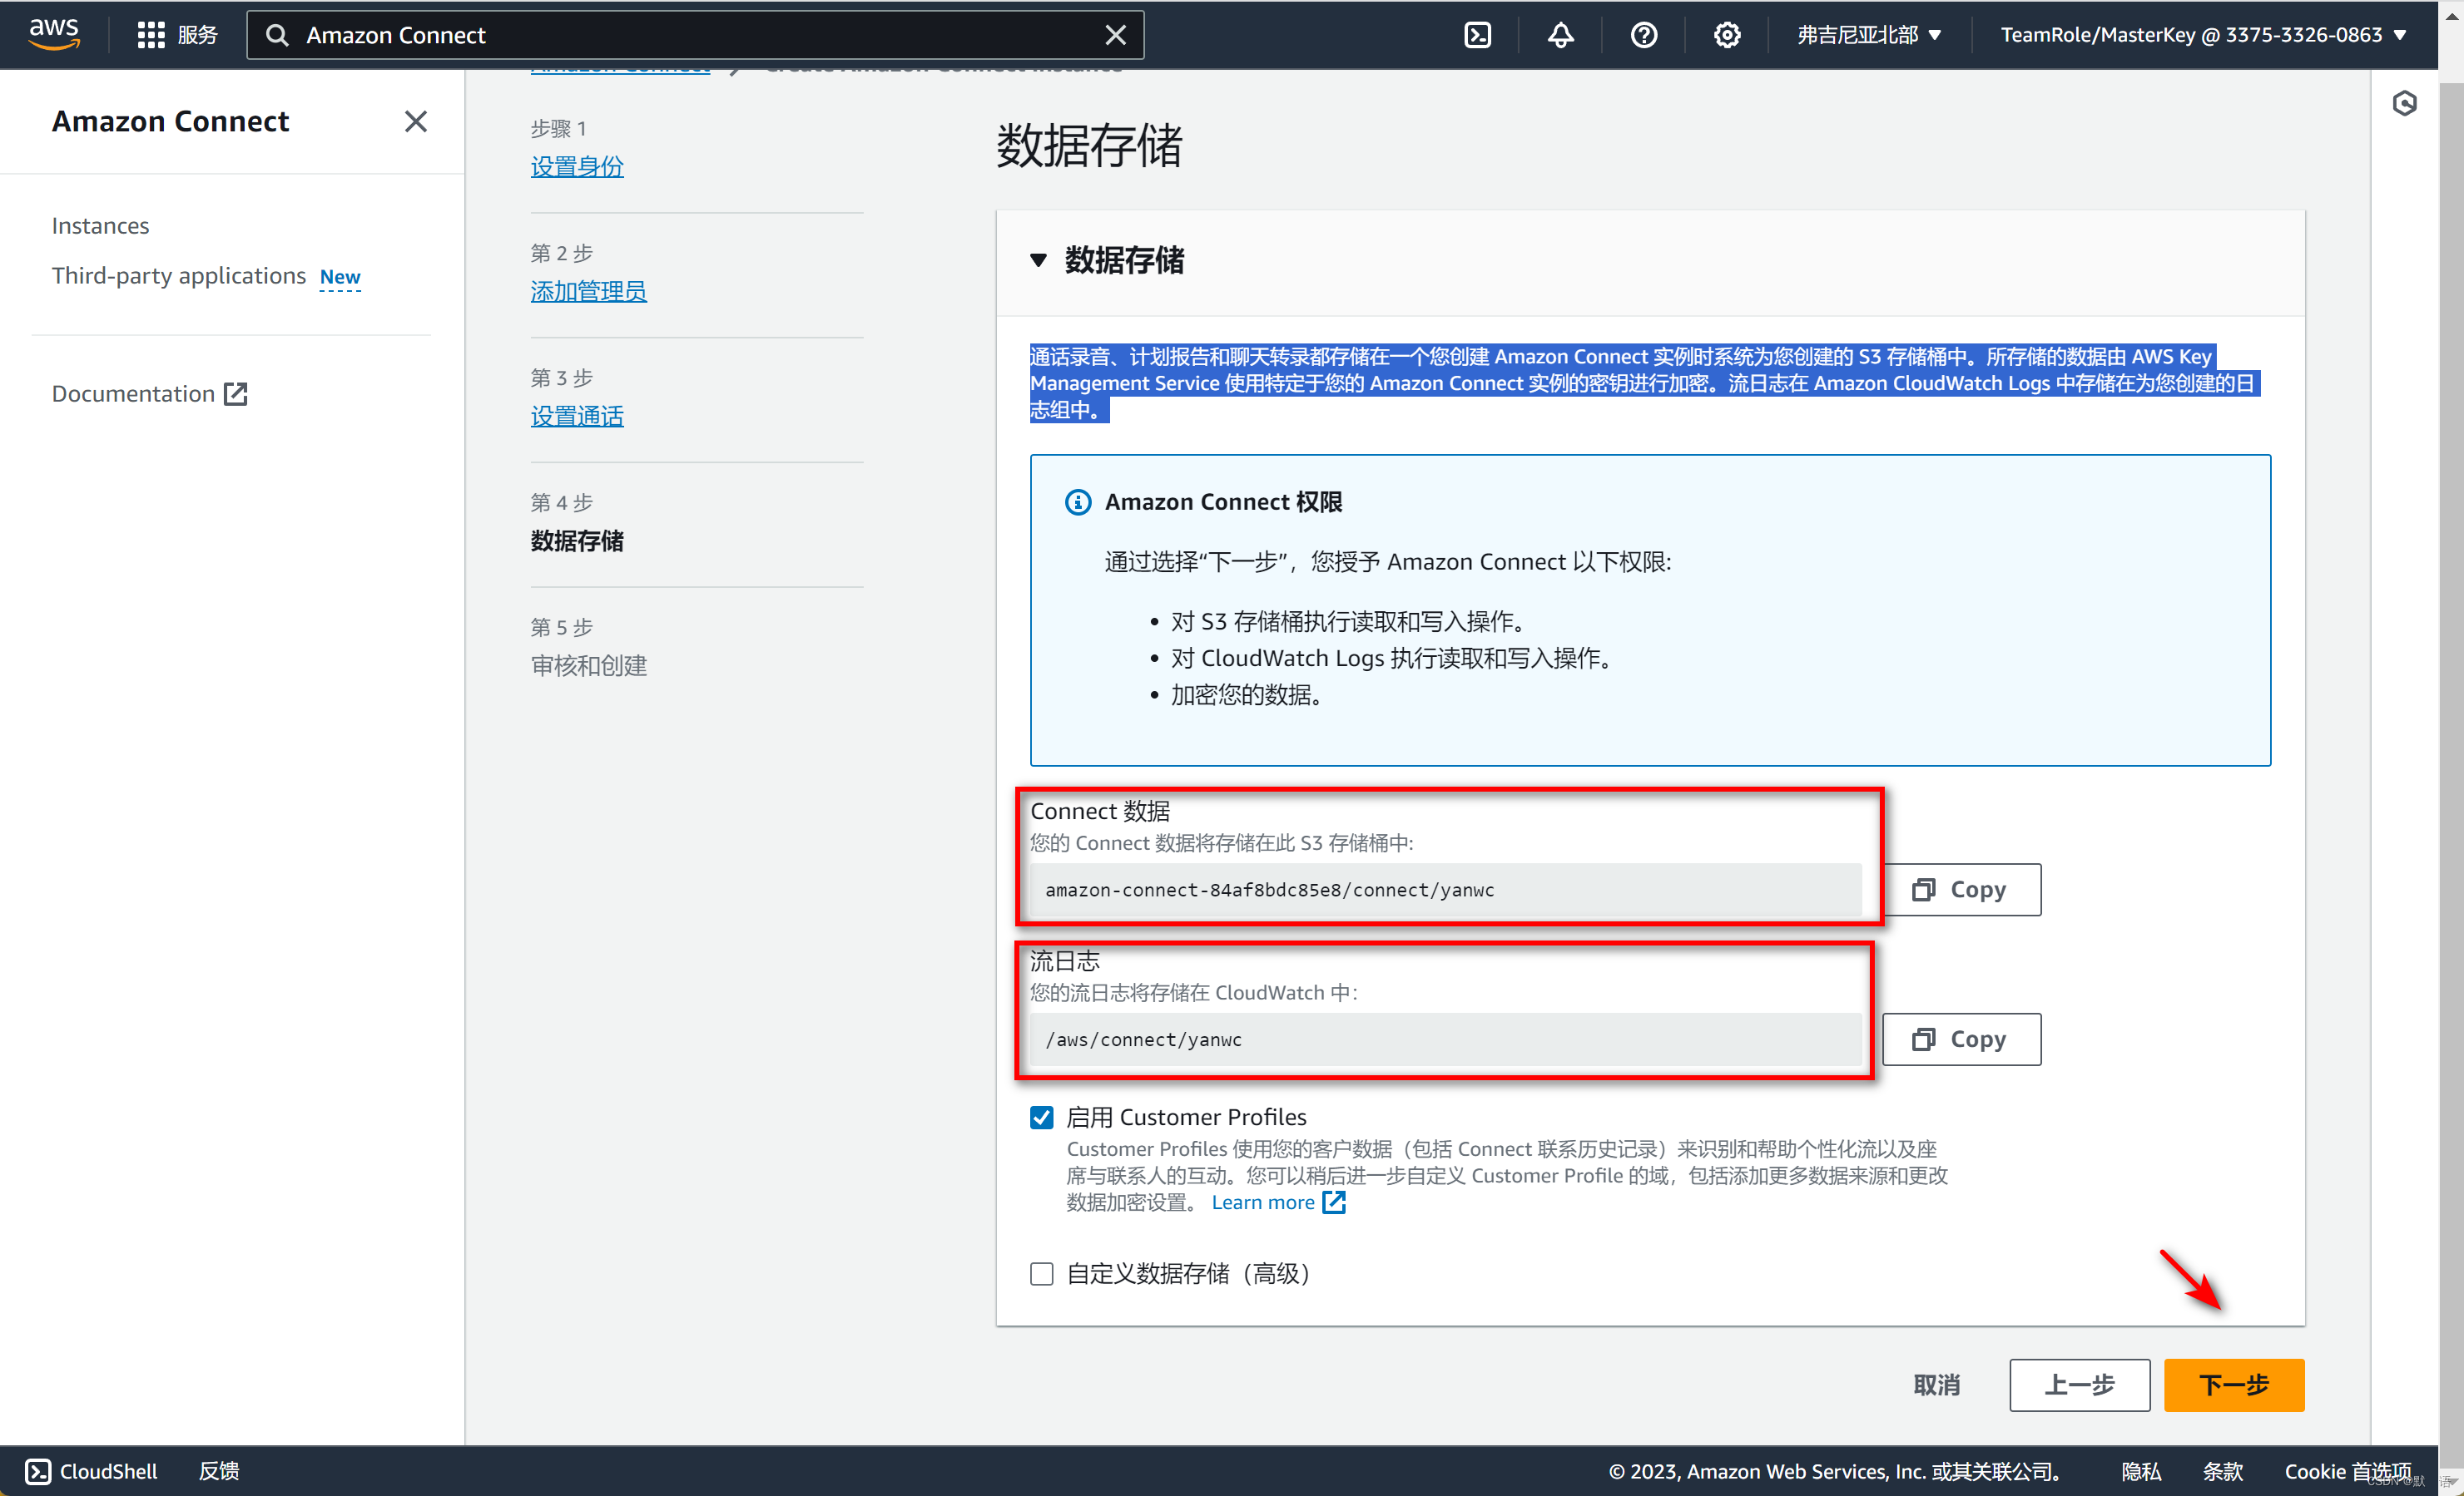Click the Amazon Connect breadcrumb link
The height and width of the screenshot is (1496, 2464).
pos(620,68)
